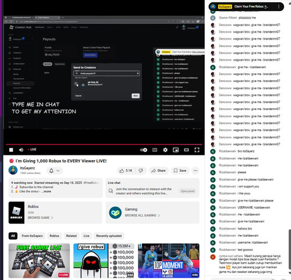Open the Roblox game thumbnail
The image size is (291, 280).
(16, 212)
